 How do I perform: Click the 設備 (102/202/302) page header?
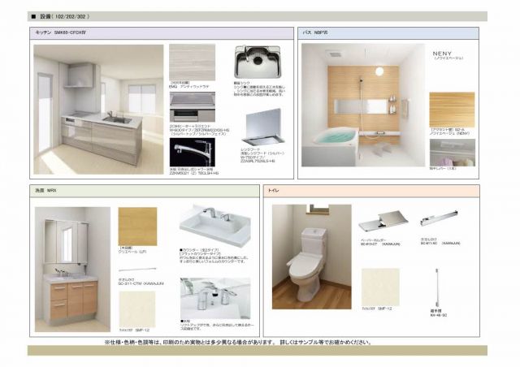(x=62, y=15)
